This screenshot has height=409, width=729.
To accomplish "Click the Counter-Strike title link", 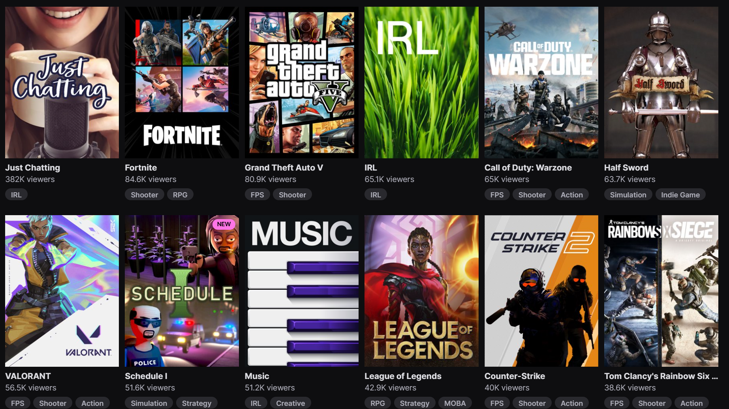I will click(515, 376).
